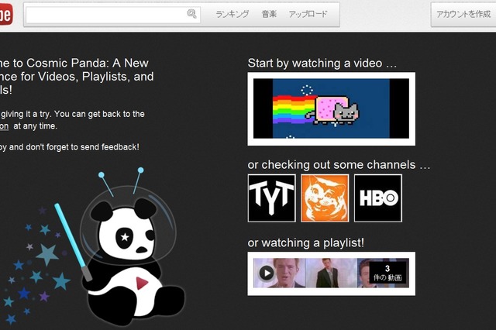
Task: Click 'Start by watching a video …' heading
Action: point(322,64)
